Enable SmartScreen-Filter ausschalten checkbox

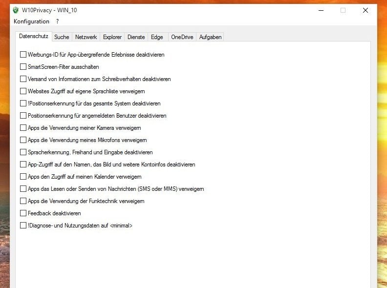pyautogui.click(x=23, y=66)
